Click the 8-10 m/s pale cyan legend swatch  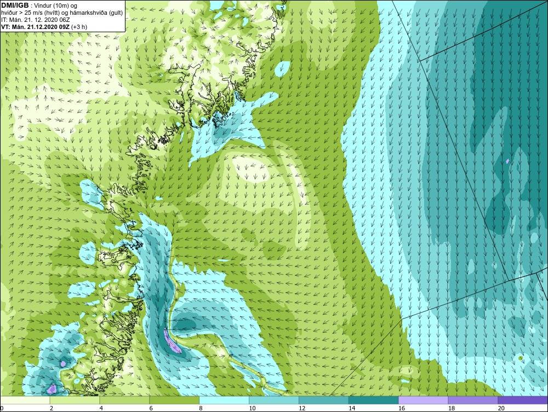224,400
